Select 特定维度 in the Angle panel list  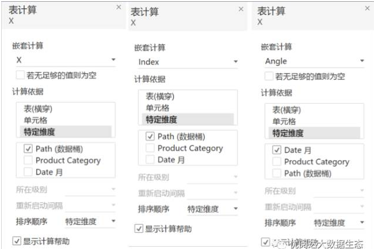click(x=314, y=133)
